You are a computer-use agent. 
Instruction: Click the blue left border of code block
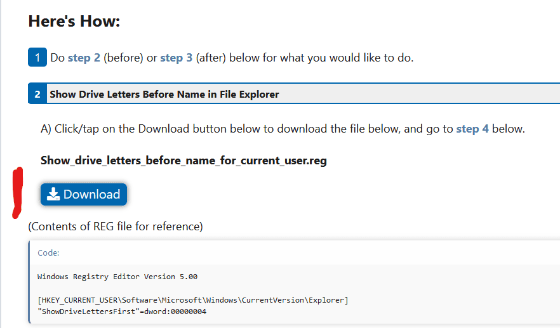coord(29,282)
